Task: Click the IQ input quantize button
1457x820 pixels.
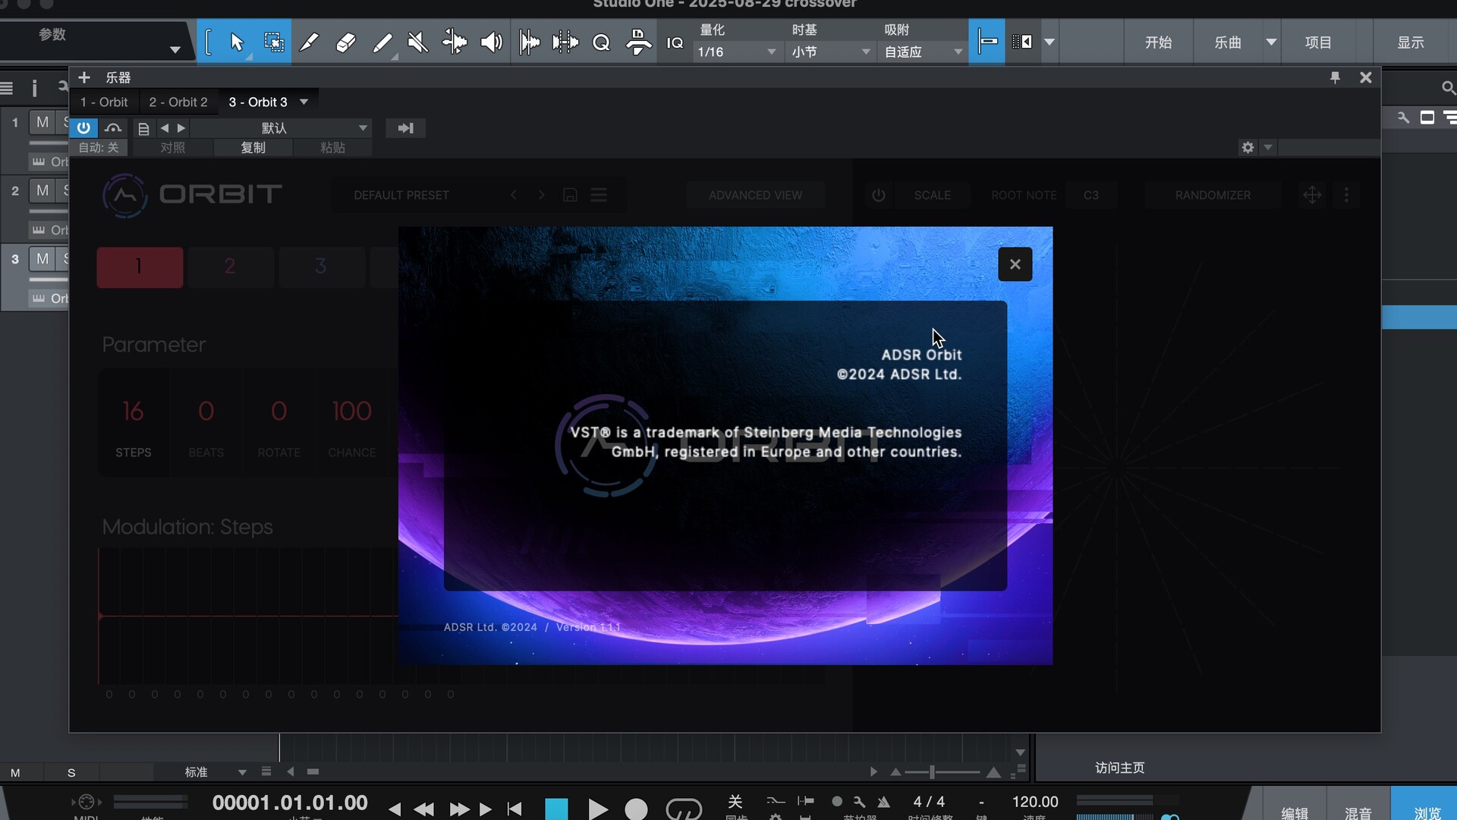Action: [x=675, y=43]
